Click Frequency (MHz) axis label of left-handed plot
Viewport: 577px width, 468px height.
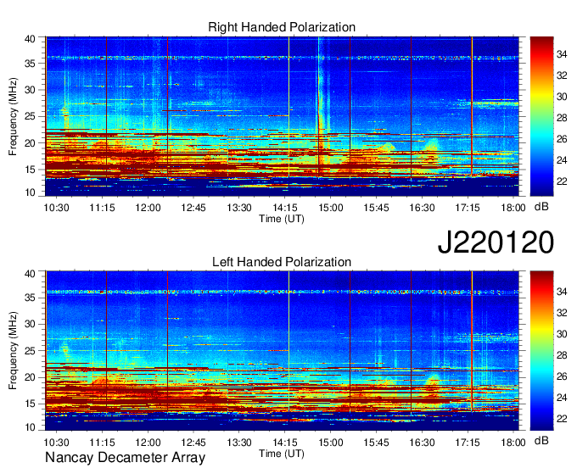(x=13, y=351)
